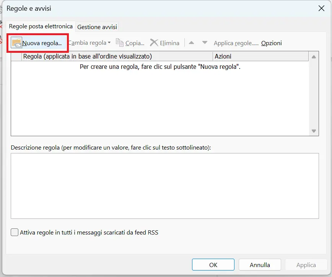Select the Regole posta elettronica tab
The height and width of the screenshot is (277, 332).
pyautogui.click(x=41, y=26)
